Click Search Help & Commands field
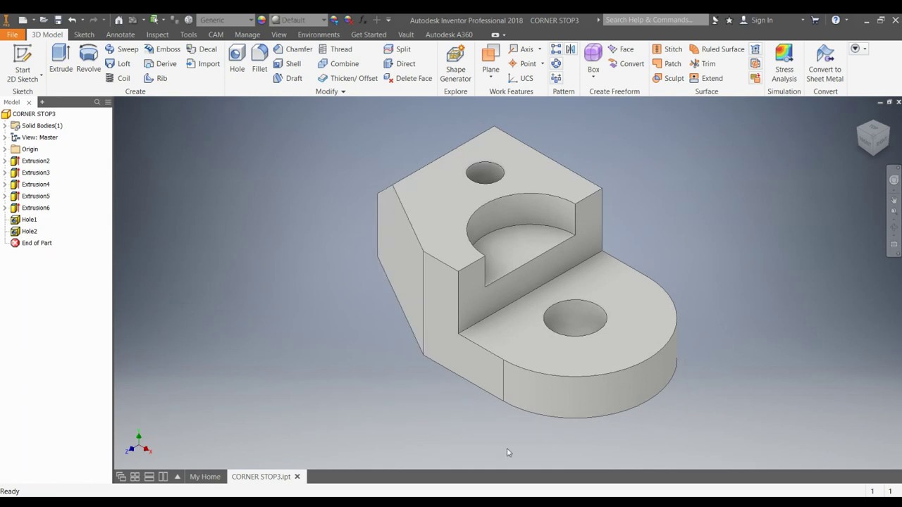Screen dimensions: 902x507 655,20
